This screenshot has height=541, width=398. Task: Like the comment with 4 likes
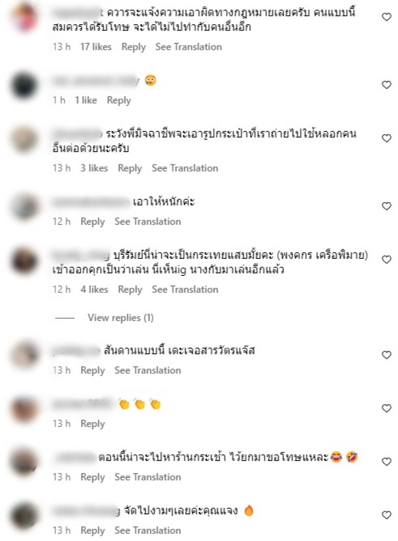click(386, 259)
